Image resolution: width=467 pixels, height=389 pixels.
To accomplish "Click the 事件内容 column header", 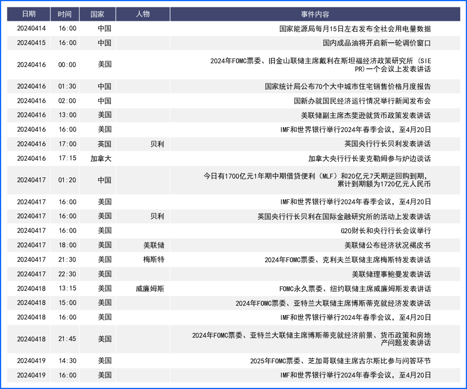I will pos(315,14).
